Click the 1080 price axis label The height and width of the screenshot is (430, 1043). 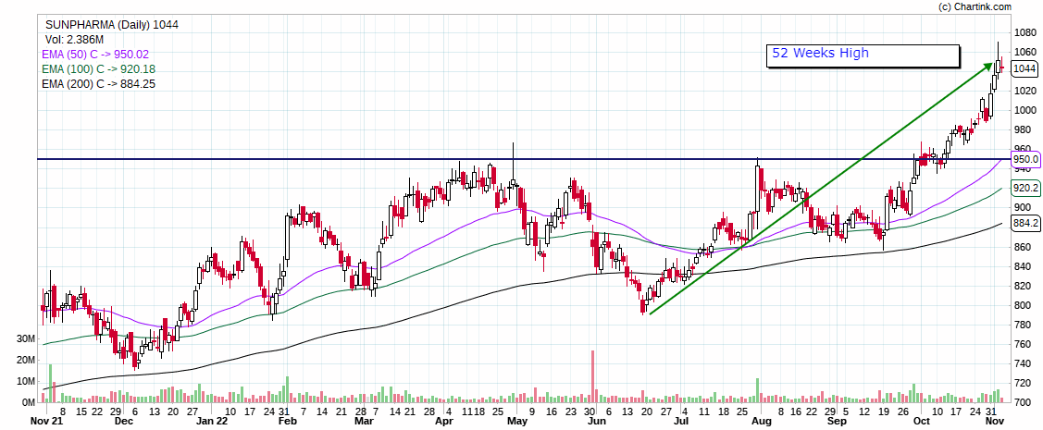coord(1024,32)
